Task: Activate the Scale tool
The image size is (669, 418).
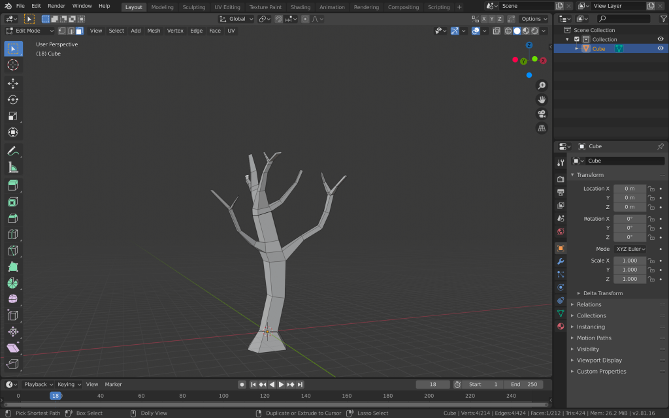Action: pyautogui.click(x=13, y=116)
